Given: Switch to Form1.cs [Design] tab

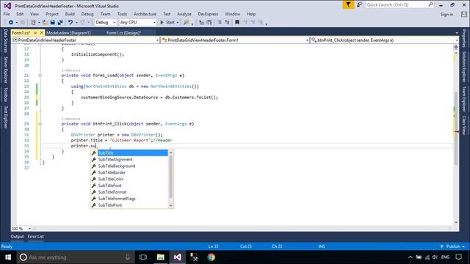Looking at the screenshot, I should [x=123, y=33].
